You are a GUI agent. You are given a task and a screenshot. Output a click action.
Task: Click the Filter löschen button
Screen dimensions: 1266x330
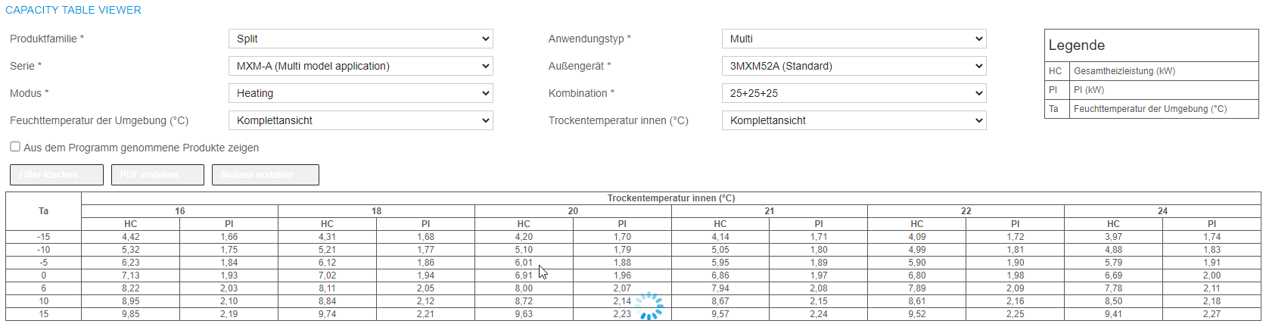(x=57, y=175)
